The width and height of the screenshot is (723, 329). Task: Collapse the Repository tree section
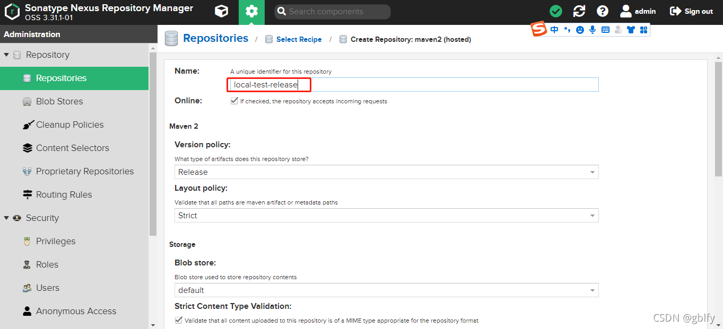(x=6, y=55)
